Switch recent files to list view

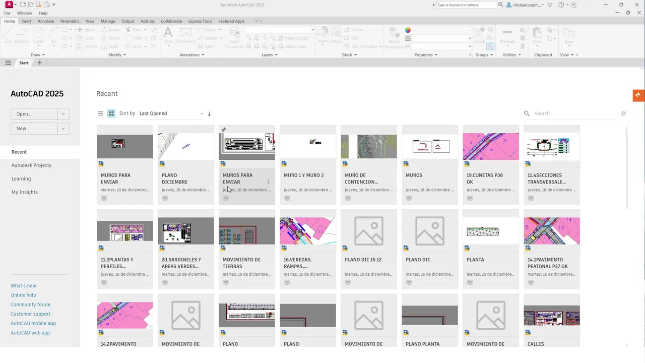pyautogui.click(x=100, y=114)
